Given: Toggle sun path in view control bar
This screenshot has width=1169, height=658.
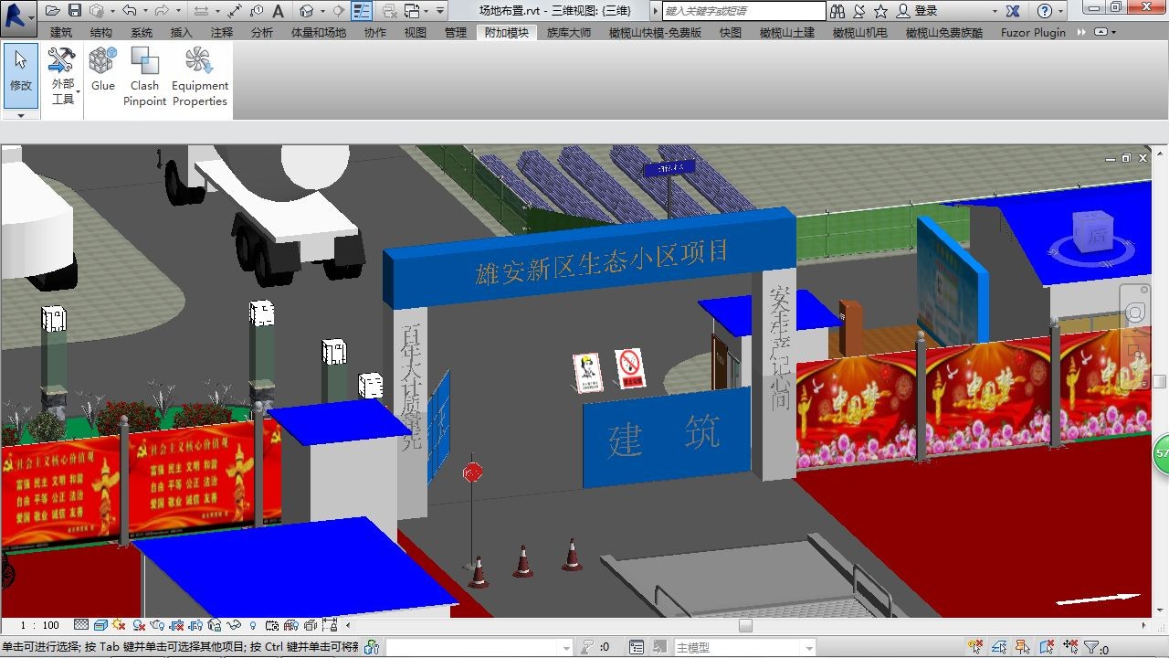Looking at the screenshot, I should [120, 625].
